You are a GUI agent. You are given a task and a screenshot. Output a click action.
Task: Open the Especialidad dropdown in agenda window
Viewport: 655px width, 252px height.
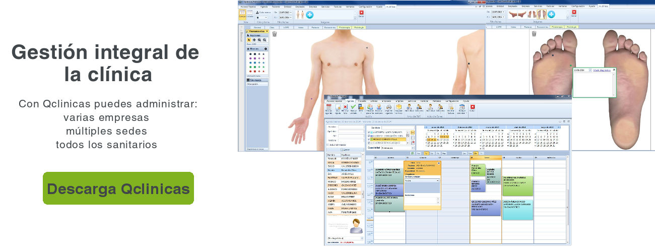point(413,148)
